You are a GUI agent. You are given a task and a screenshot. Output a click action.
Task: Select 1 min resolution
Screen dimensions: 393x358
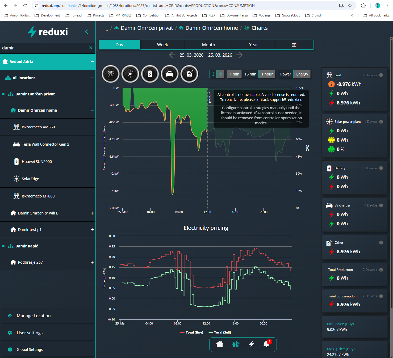[x=235, y=74]
